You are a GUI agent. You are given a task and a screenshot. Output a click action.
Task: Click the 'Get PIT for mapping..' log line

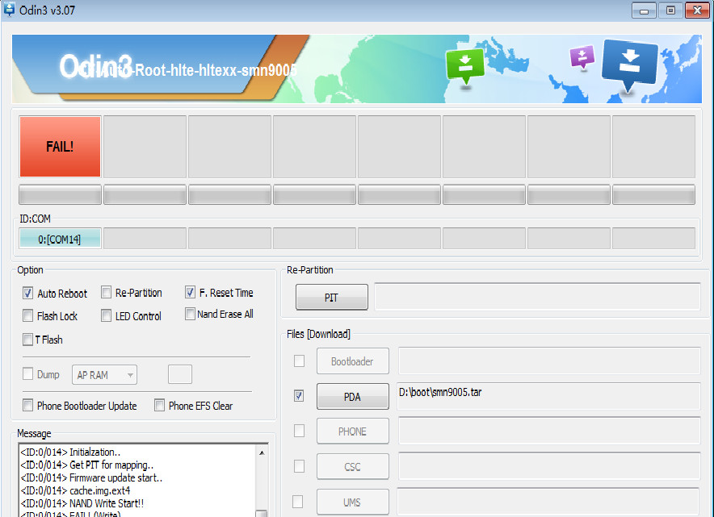click(x=87, y=465)
